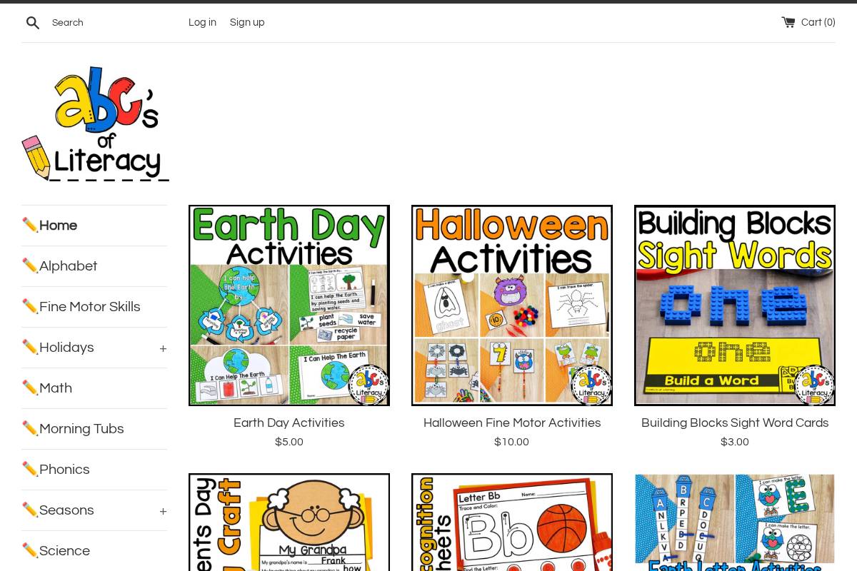Click the pencil icon beside Phonics

click(30, 470)
